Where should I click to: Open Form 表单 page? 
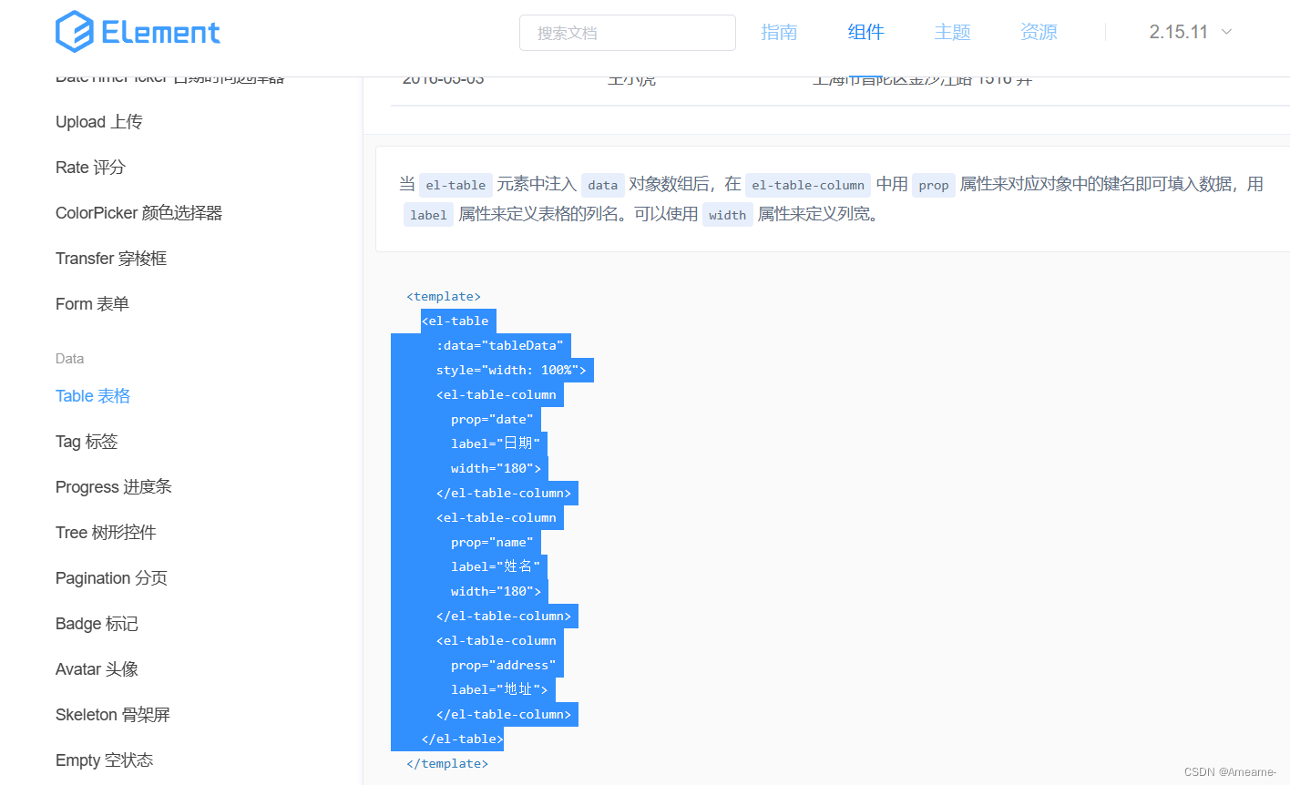click(92, 304)
